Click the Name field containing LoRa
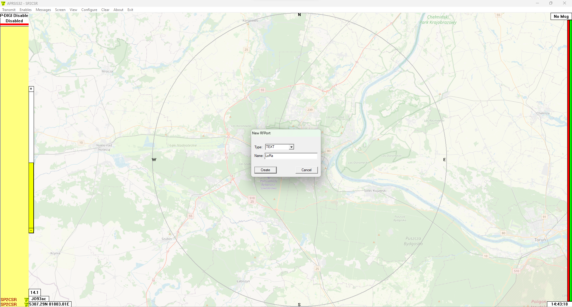 coord(291,156)
